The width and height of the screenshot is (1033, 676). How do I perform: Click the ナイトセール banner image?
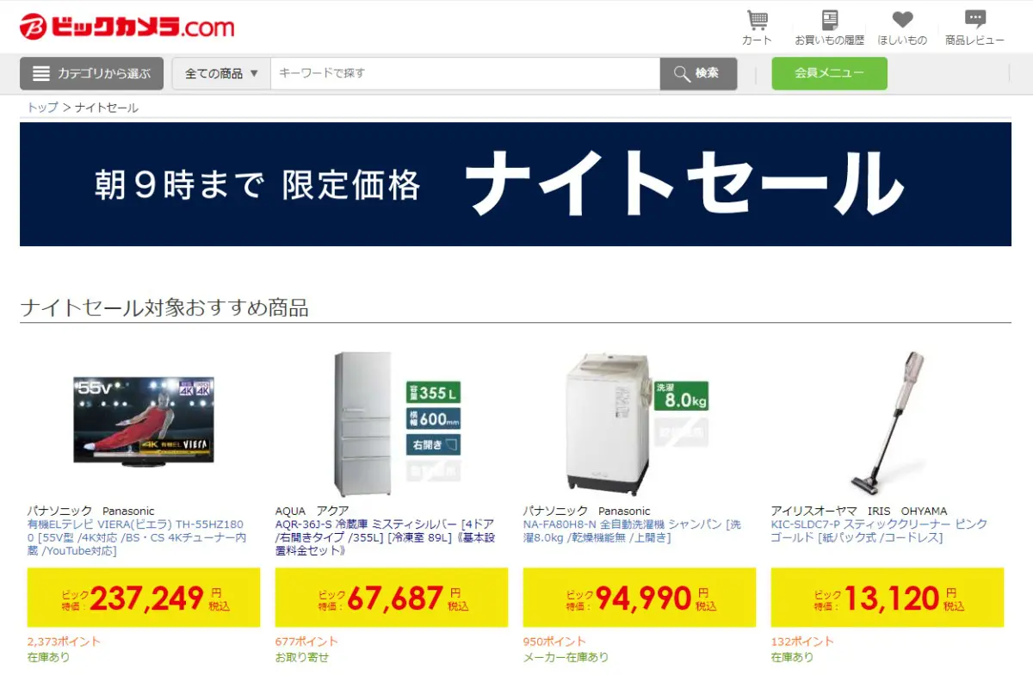click(x=516, y=184)
